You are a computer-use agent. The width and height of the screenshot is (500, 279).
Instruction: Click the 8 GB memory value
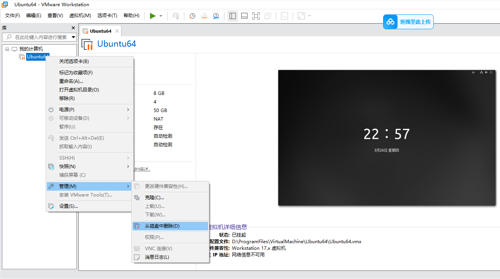(159, 93)
